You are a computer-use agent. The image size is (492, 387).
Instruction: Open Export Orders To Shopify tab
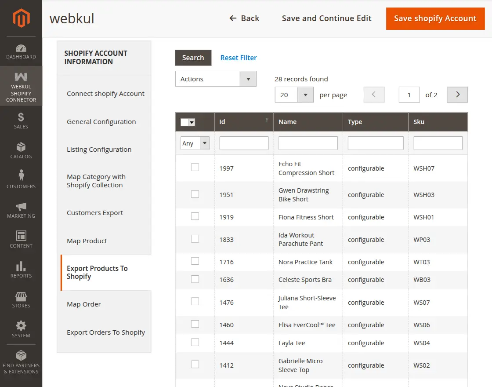106,332
